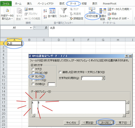Toggle the スペース(S) checkbox
The image size is (135, 128).
point(33,80)
